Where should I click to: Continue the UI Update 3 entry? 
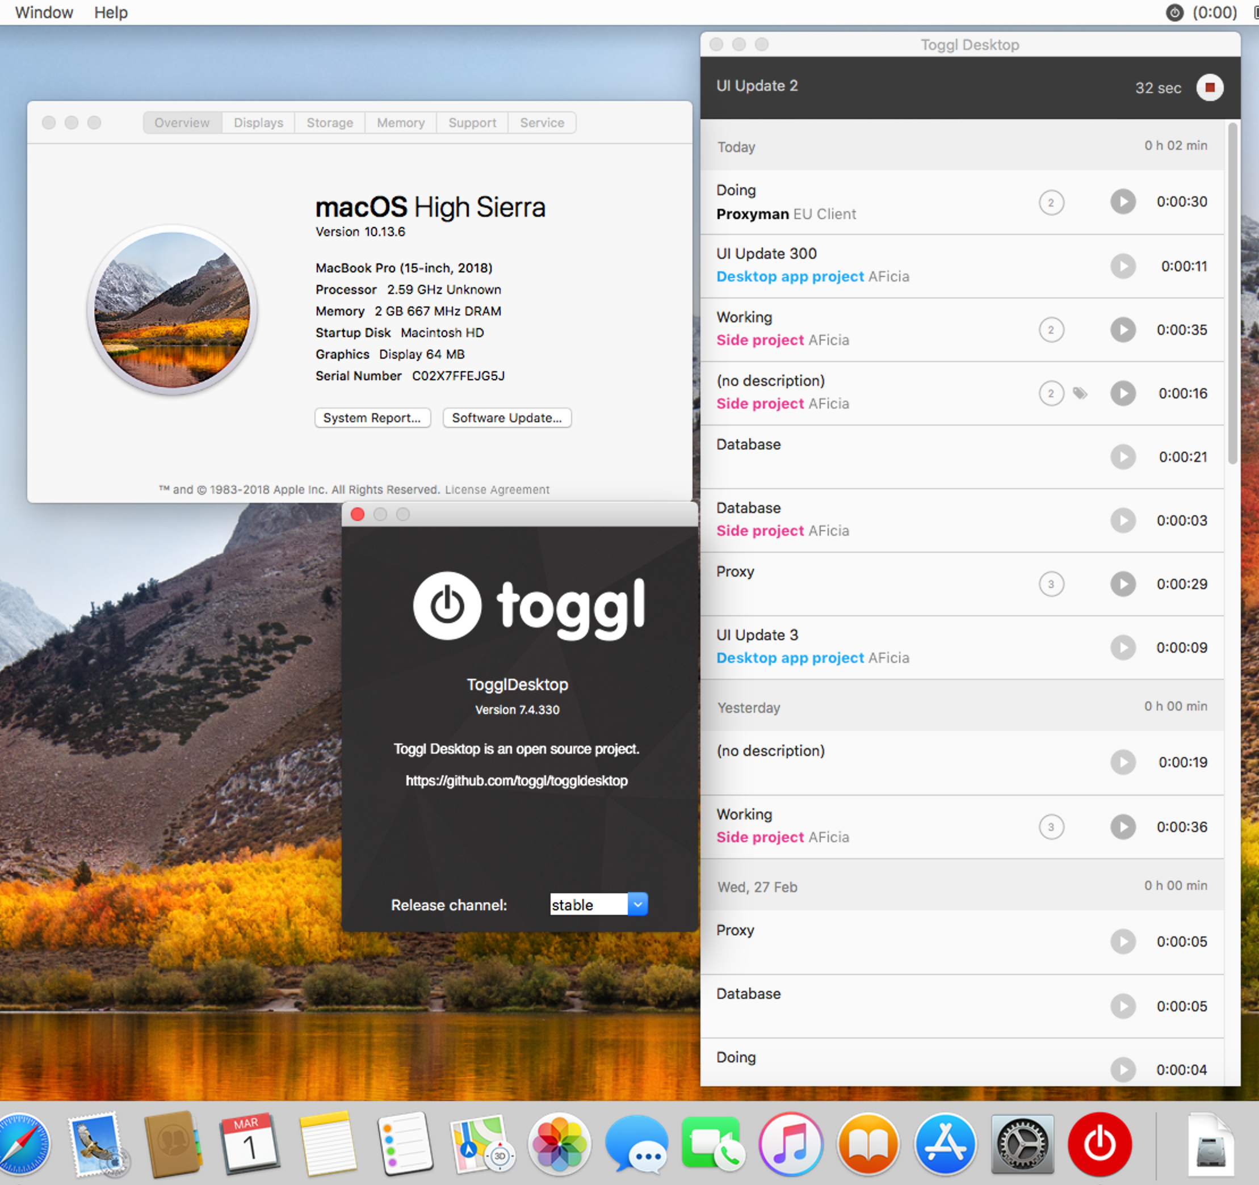click(1122, 648)
